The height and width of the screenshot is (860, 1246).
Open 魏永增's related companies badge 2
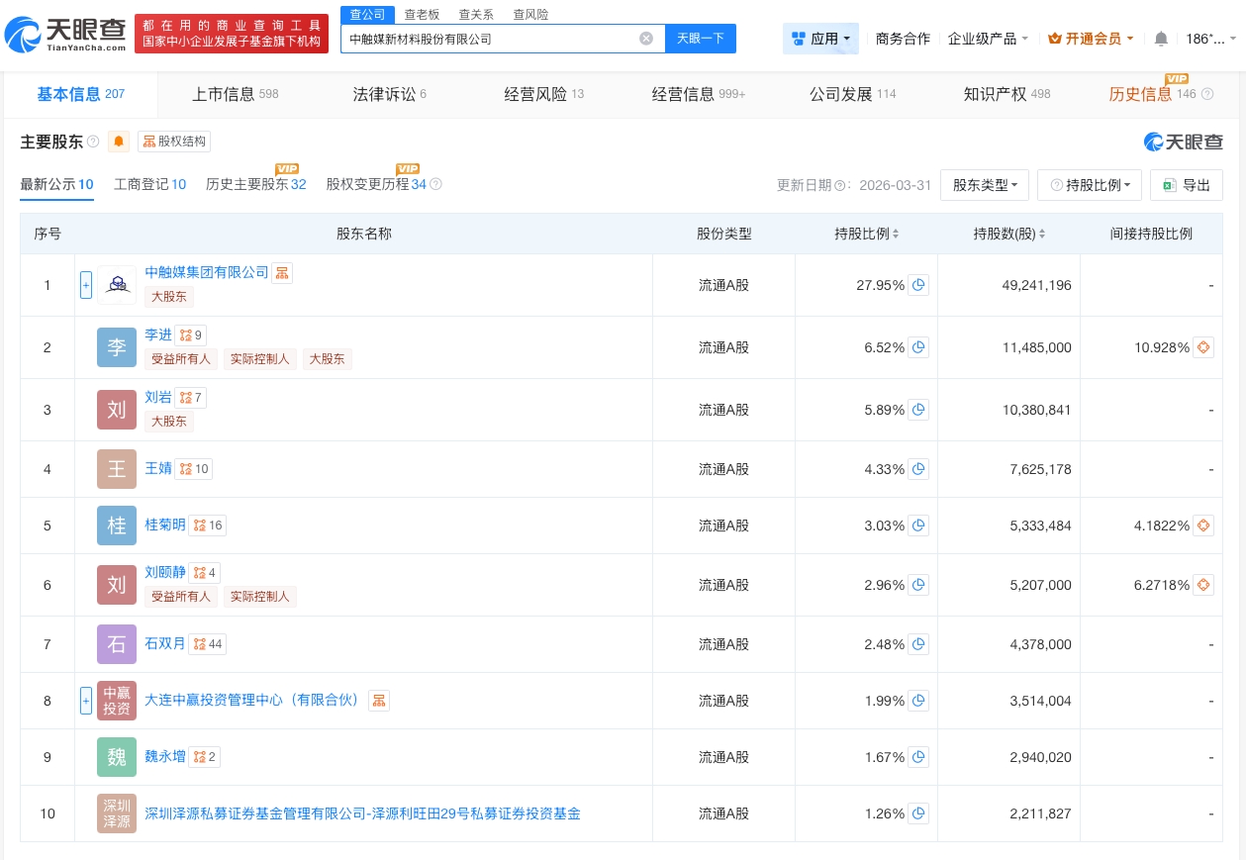click(x=205, y=757)
